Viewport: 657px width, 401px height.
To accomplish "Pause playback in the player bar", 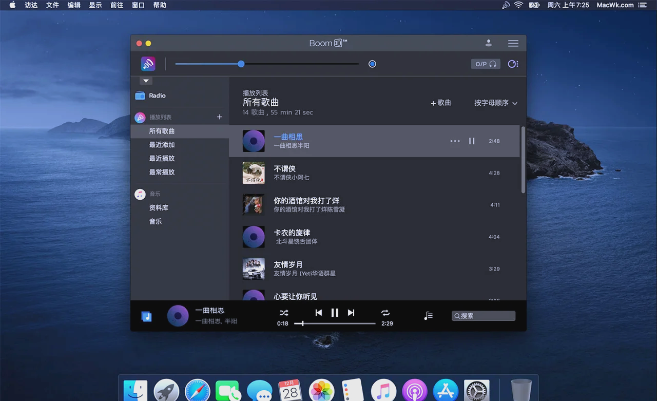I will click(x=335, y=313).
